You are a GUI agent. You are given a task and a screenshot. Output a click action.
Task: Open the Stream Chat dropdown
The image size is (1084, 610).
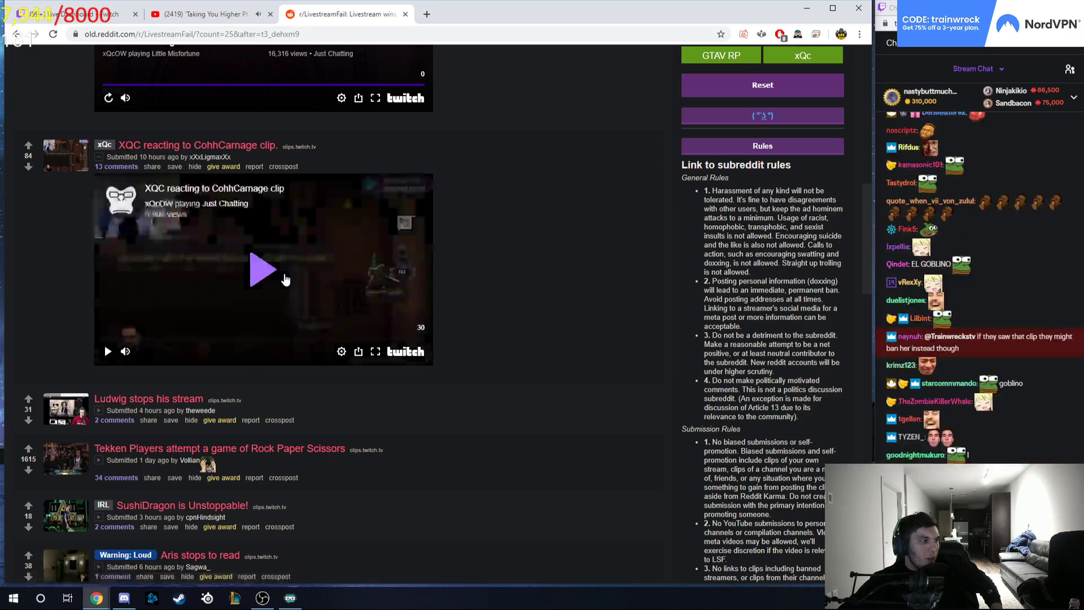(978, 68)
